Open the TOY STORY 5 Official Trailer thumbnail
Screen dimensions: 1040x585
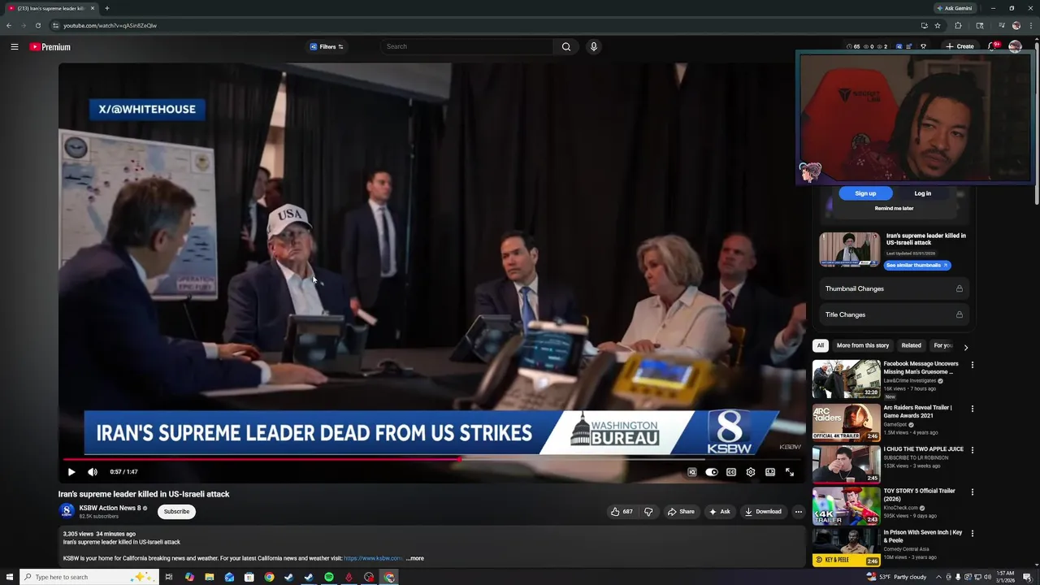(x=846, y=506)
